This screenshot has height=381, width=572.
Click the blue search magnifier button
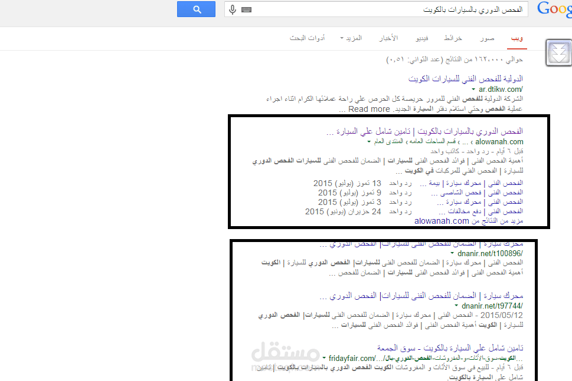(196, 9)
